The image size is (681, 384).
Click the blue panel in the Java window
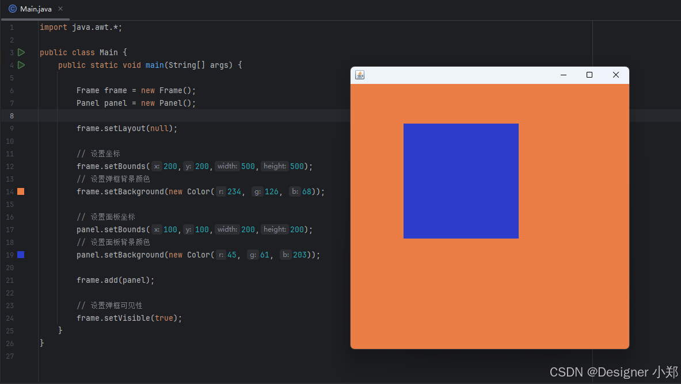click(461, 181)
